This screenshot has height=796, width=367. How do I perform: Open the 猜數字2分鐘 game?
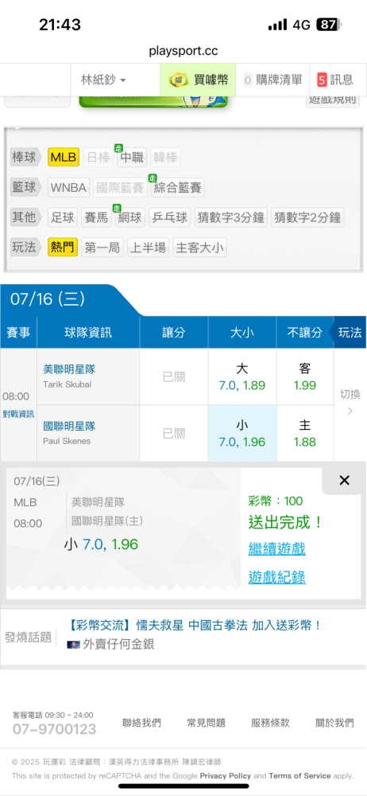click(x=307, y=218)
